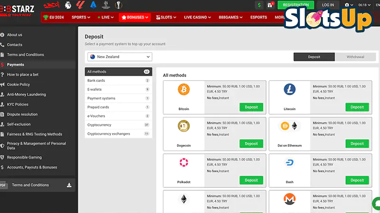This screenshot has width=380, height=213.
Task: Click Deposit button for Dai on Ethereum
Action: (357, 144)
